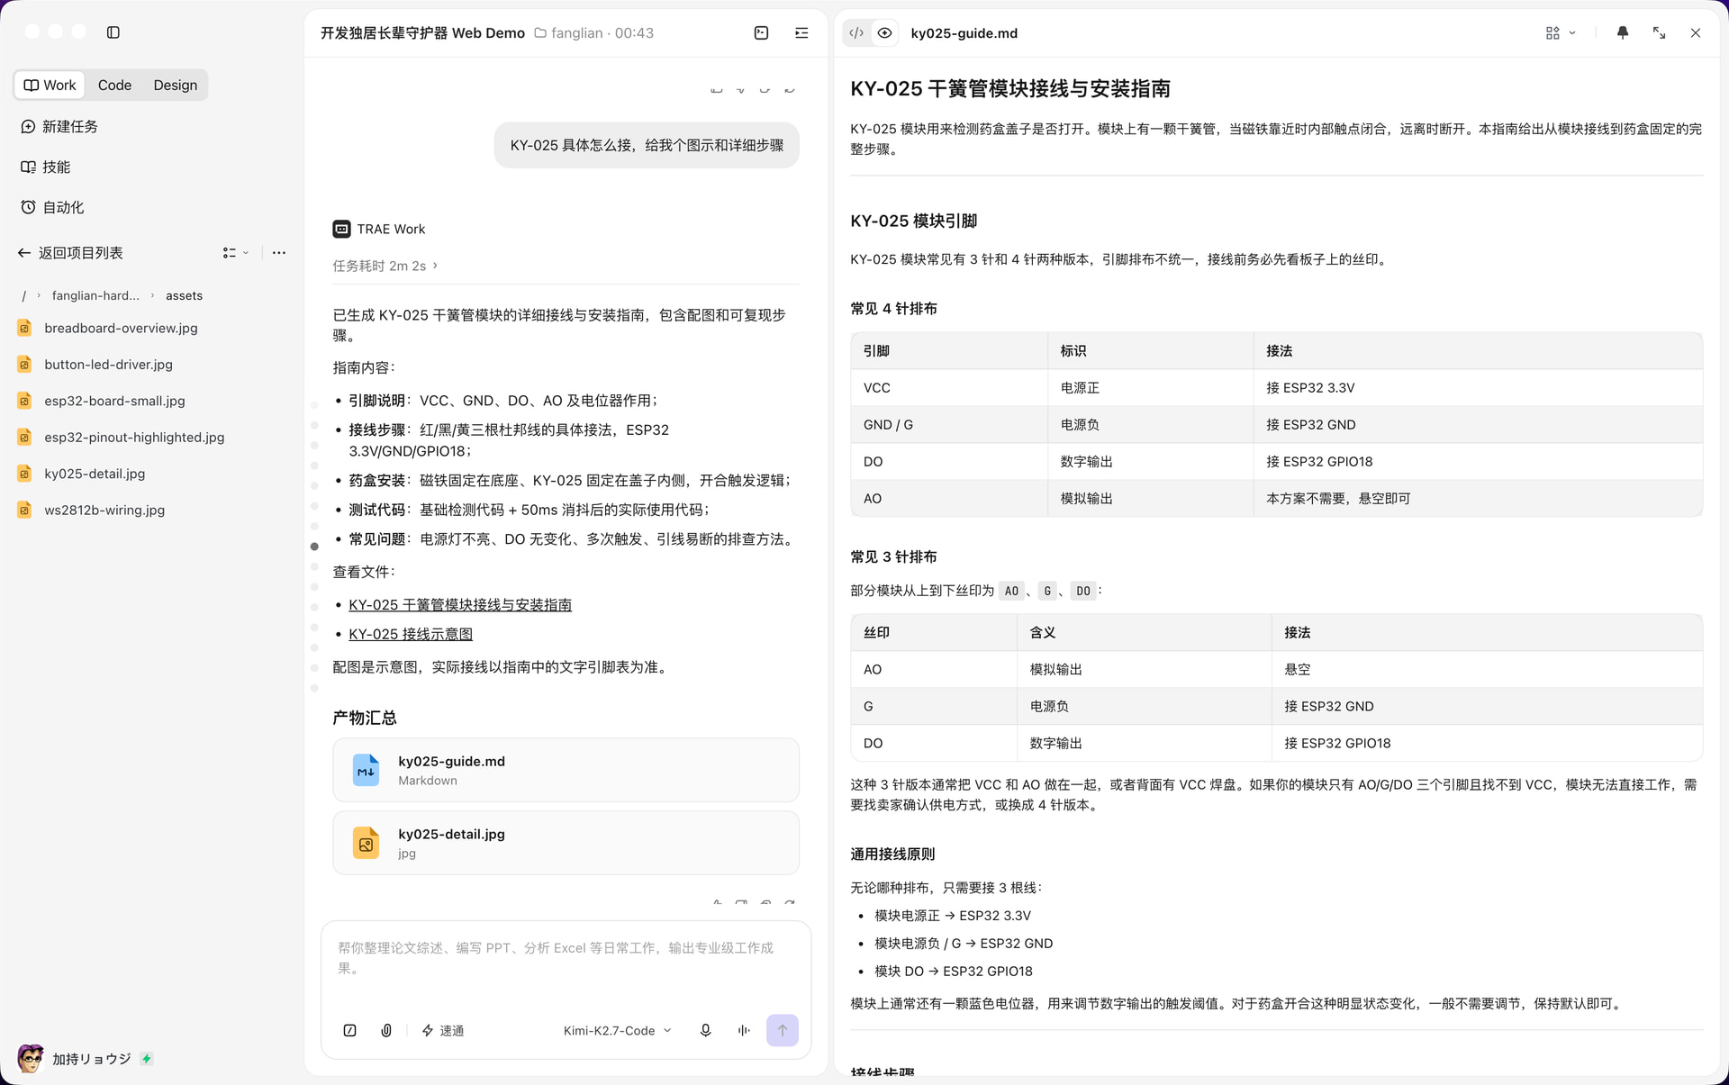Go to root slash in file breadcrumb

click(x=24, y=296)
